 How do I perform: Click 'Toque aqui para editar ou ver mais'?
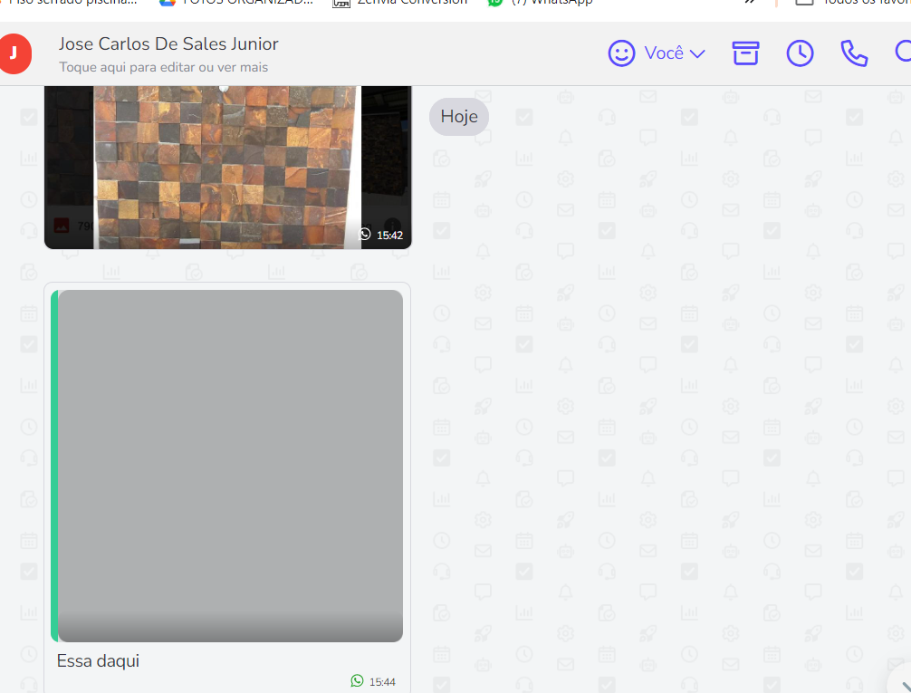[163, 67]
